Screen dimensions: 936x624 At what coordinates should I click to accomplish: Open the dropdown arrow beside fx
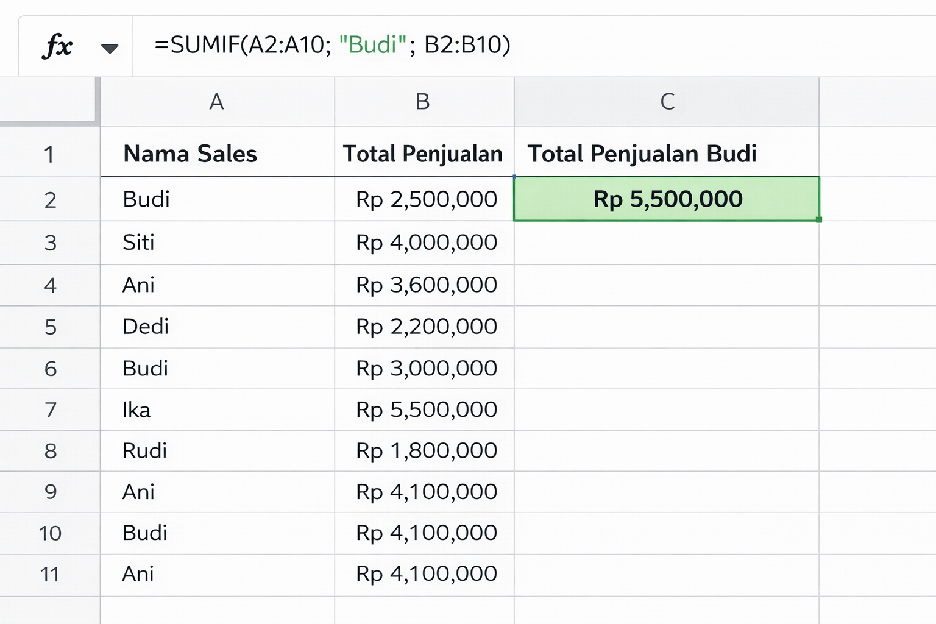(x=110, y=49)
